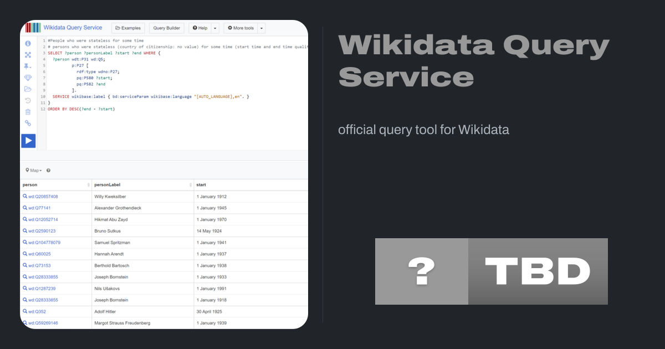Click the help question mark beside Map
Screen dimensions: 665x349
[x=49, y=171]
